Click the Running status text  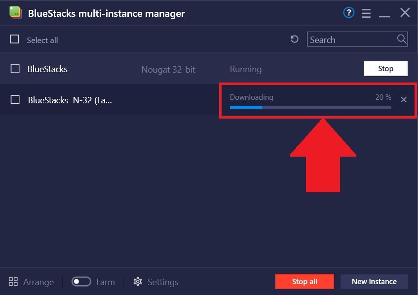[246, 69]
